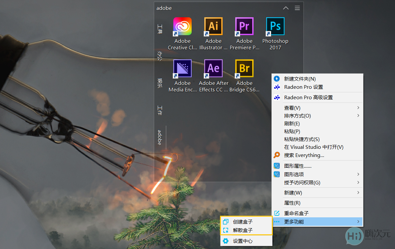Select 刷新(E) from the context menu

click(292, 124)
